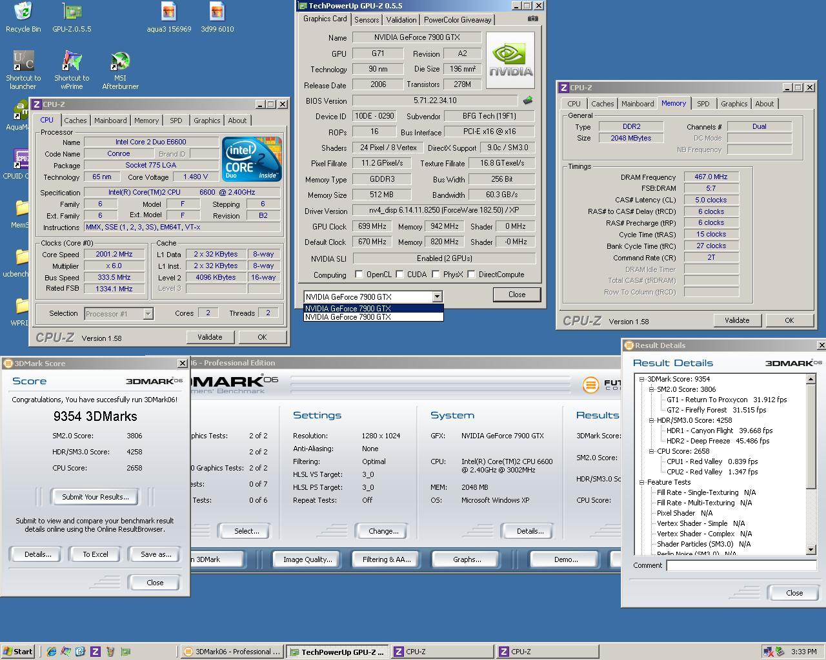The image size is (826, 660).
Task: Open the Shortcut to wPrime desktop icon
Action: [x=72, y=70]
